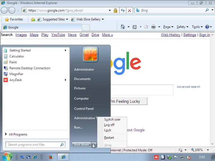Open Pictures from the start menu

(80, 88)
